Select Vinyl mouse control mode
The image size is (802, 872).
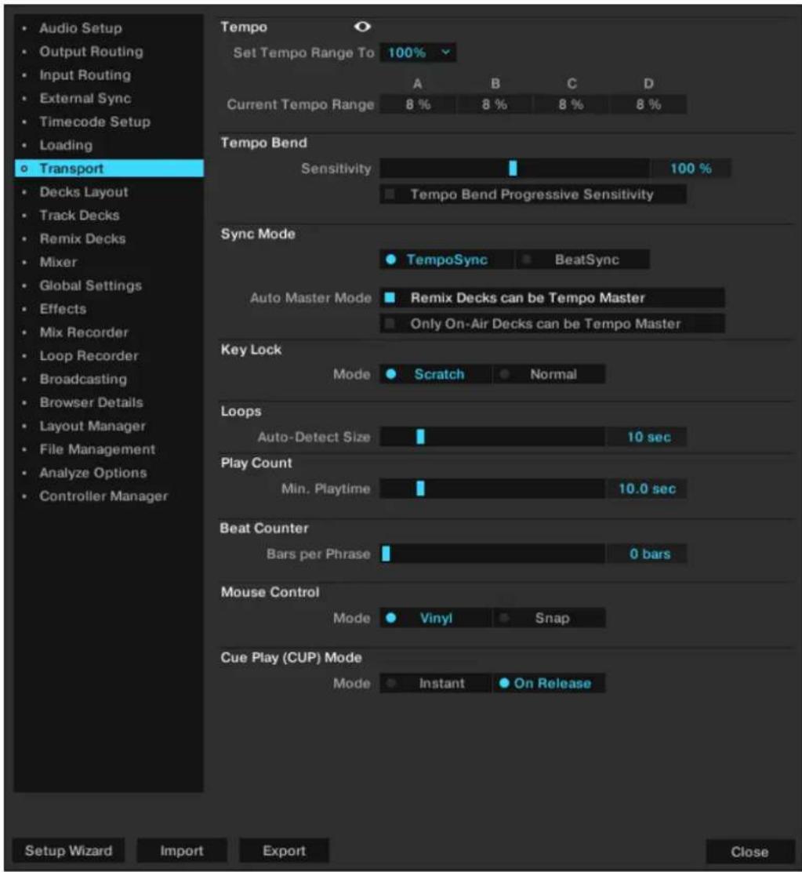click(x=436, y=618)
